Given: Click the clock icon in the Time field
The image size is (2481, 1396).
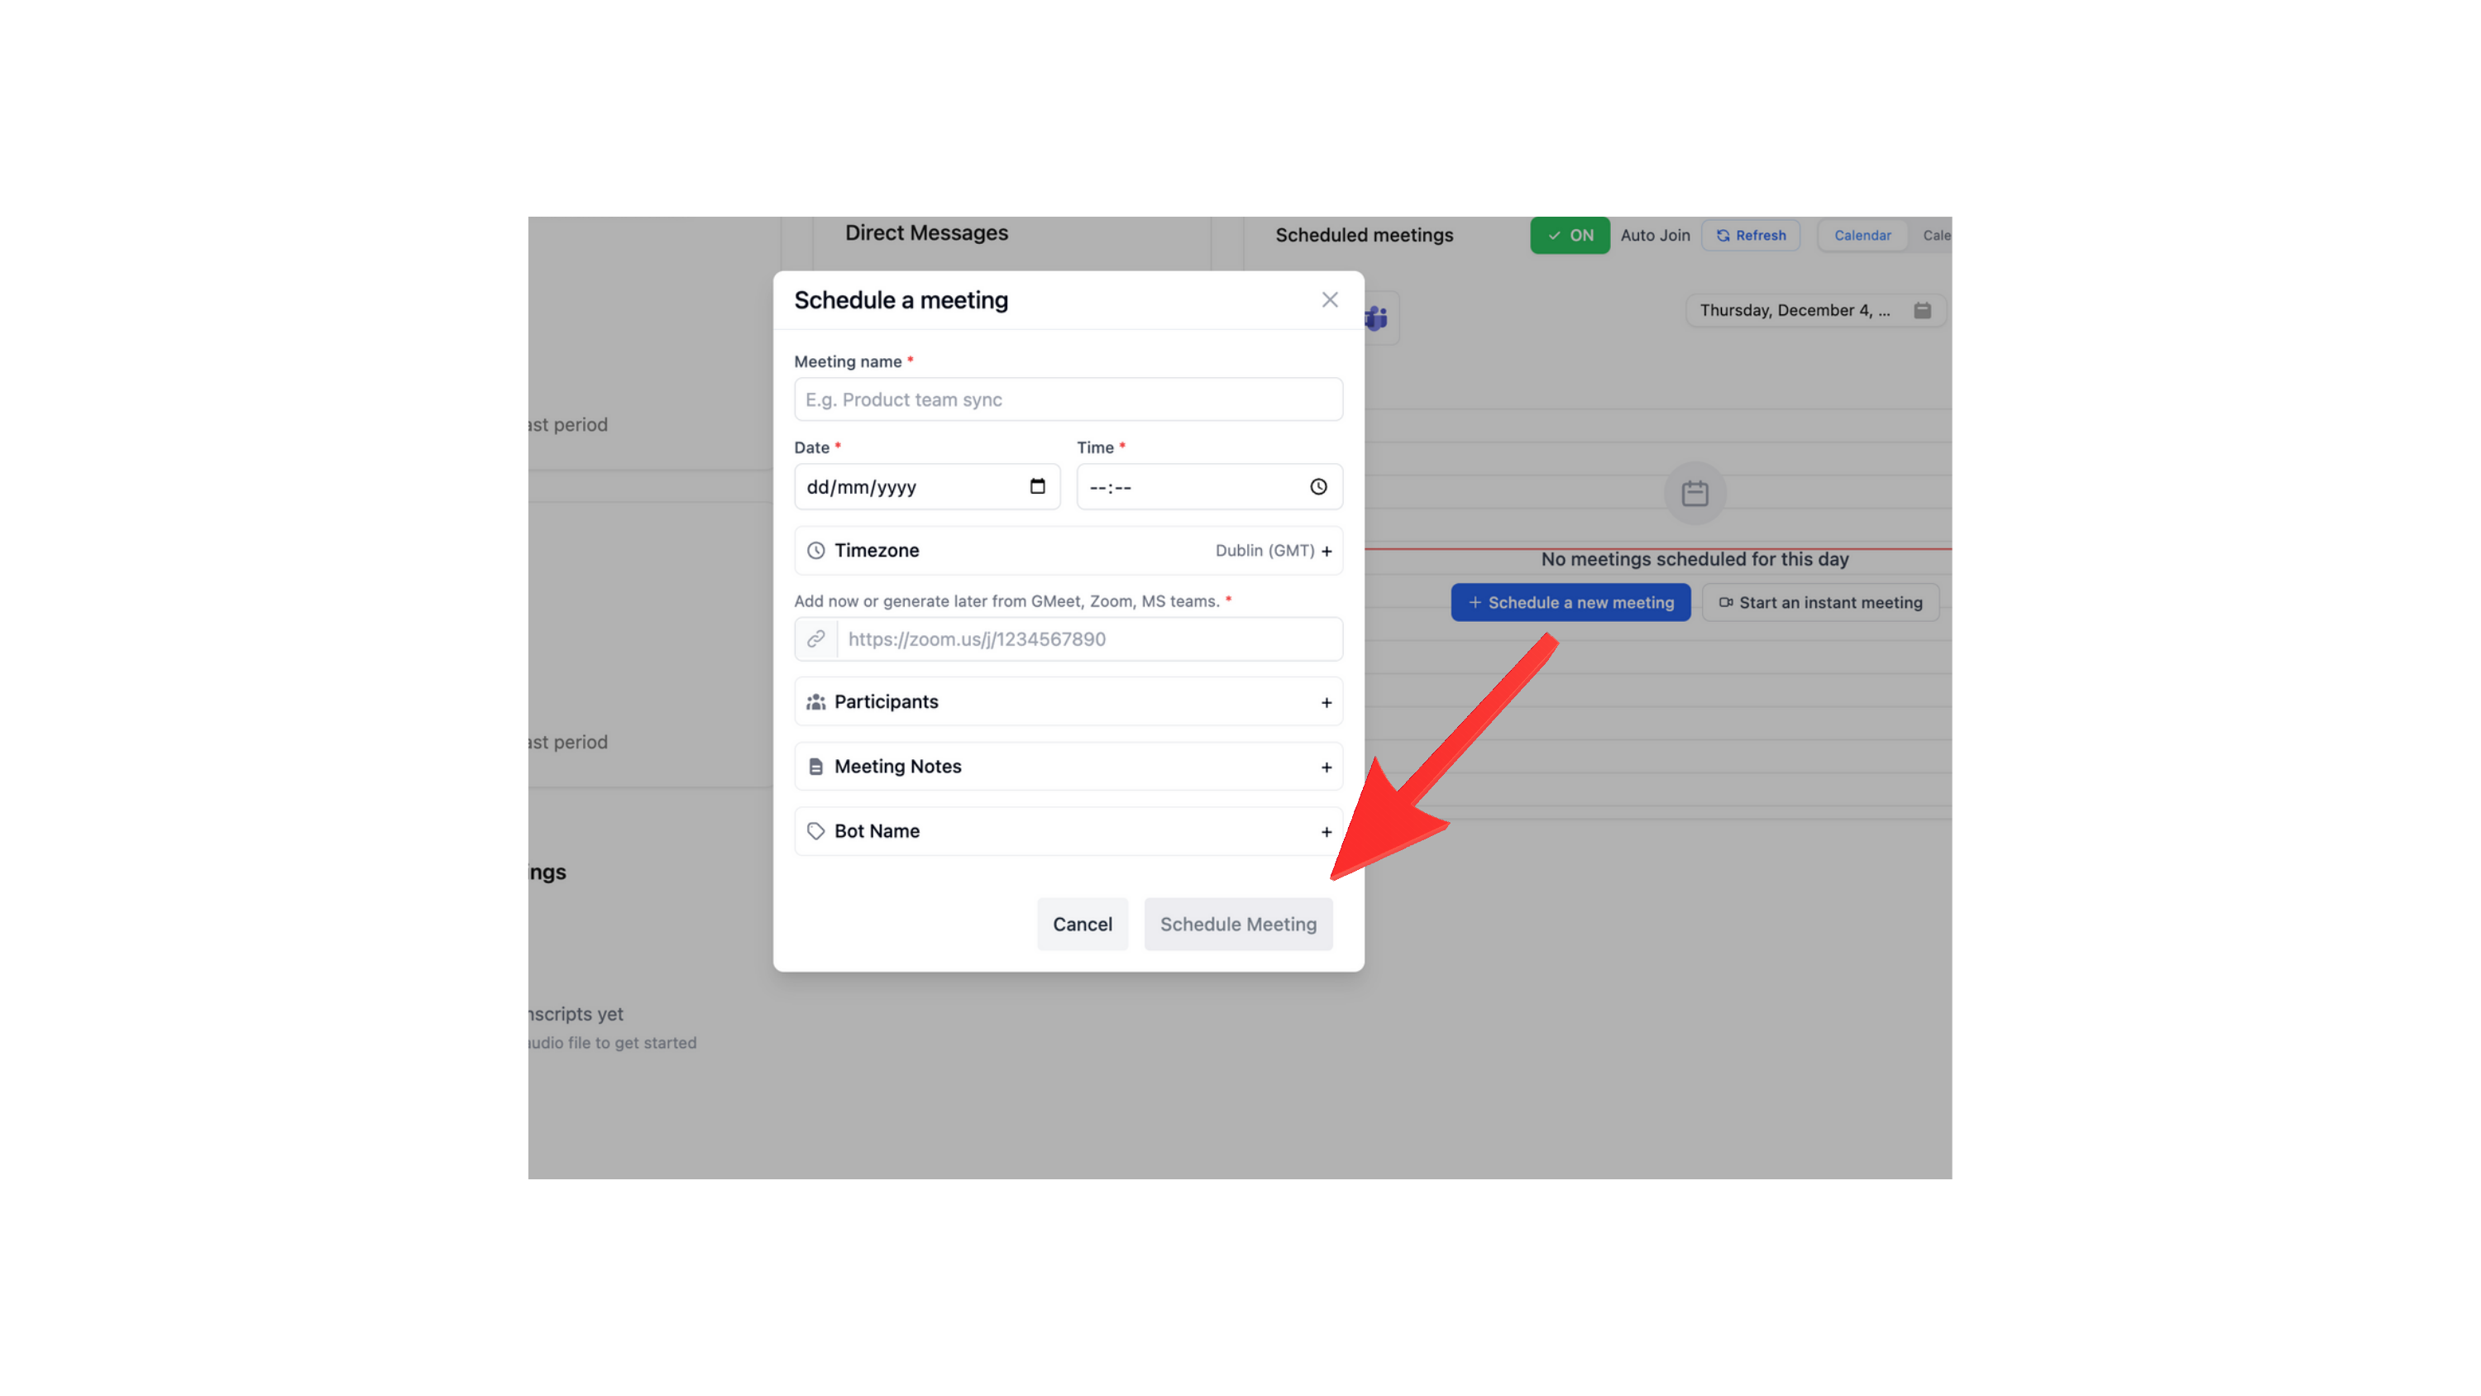Looking at the screenshot, I should (x=1317, y=486).
